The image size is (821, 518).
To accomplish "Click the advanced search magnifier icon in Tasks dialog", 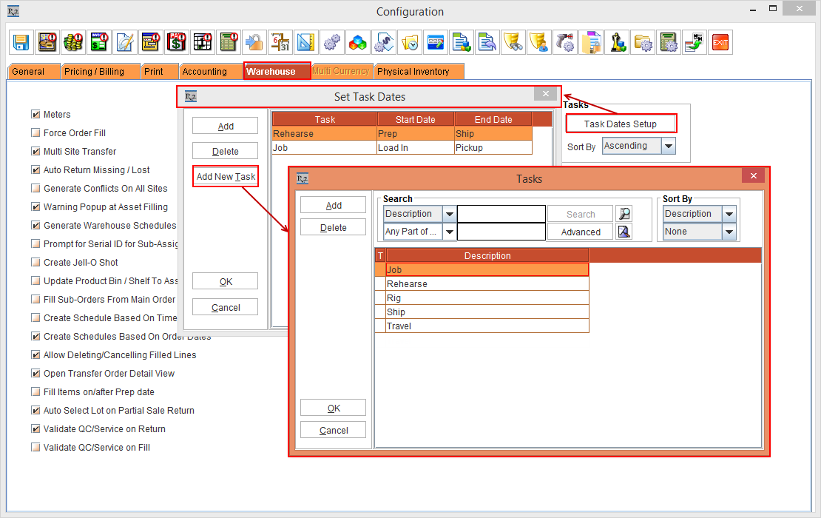I will (624, 231).
